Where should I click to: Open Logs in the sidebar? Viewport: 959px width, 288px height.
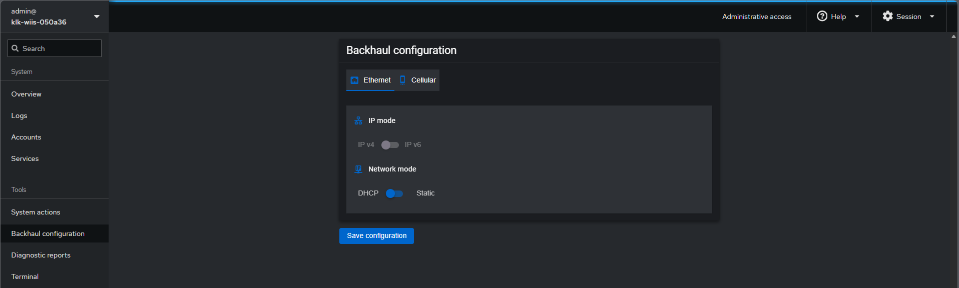coord(55,115)
